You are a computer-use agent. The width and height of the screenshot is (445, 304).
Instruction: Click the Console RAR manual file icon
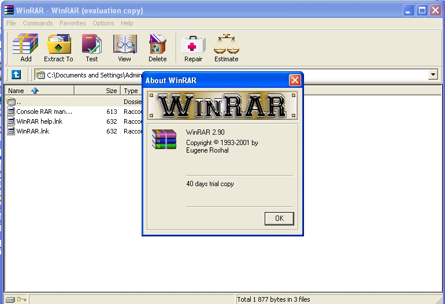11,112
